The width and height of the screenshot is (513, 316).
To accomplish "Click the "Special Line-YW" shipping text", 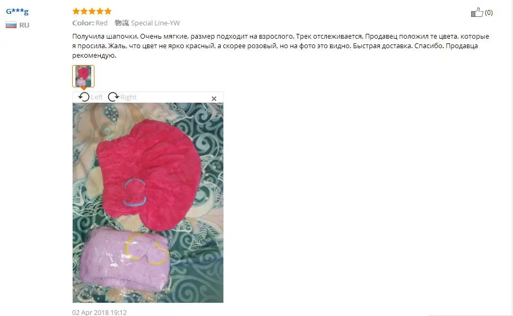I will click(x=155, y=23).
